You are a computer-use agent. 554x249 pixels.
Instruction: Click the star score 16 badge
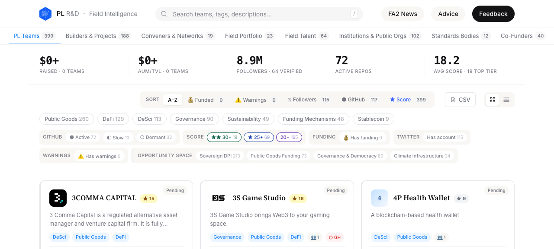(x=298, y=199)
